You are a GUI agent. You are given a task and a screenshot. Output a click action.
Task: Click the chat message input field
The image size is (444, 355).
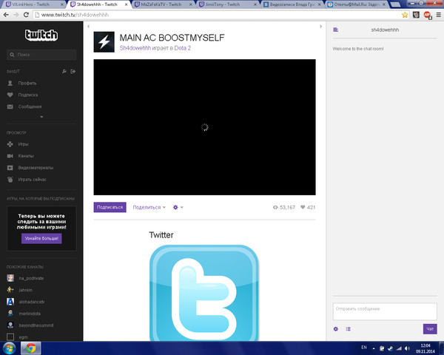385,311
